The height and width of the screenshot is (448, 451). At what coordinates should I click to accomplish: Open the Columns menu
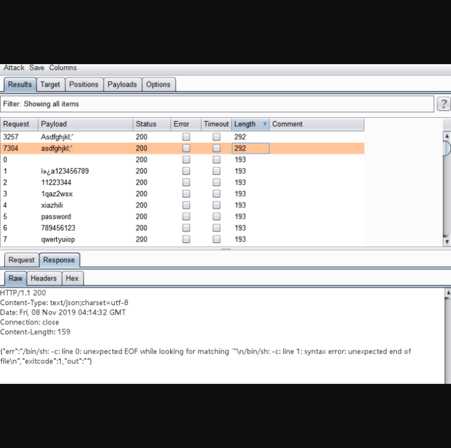[63, 68]
